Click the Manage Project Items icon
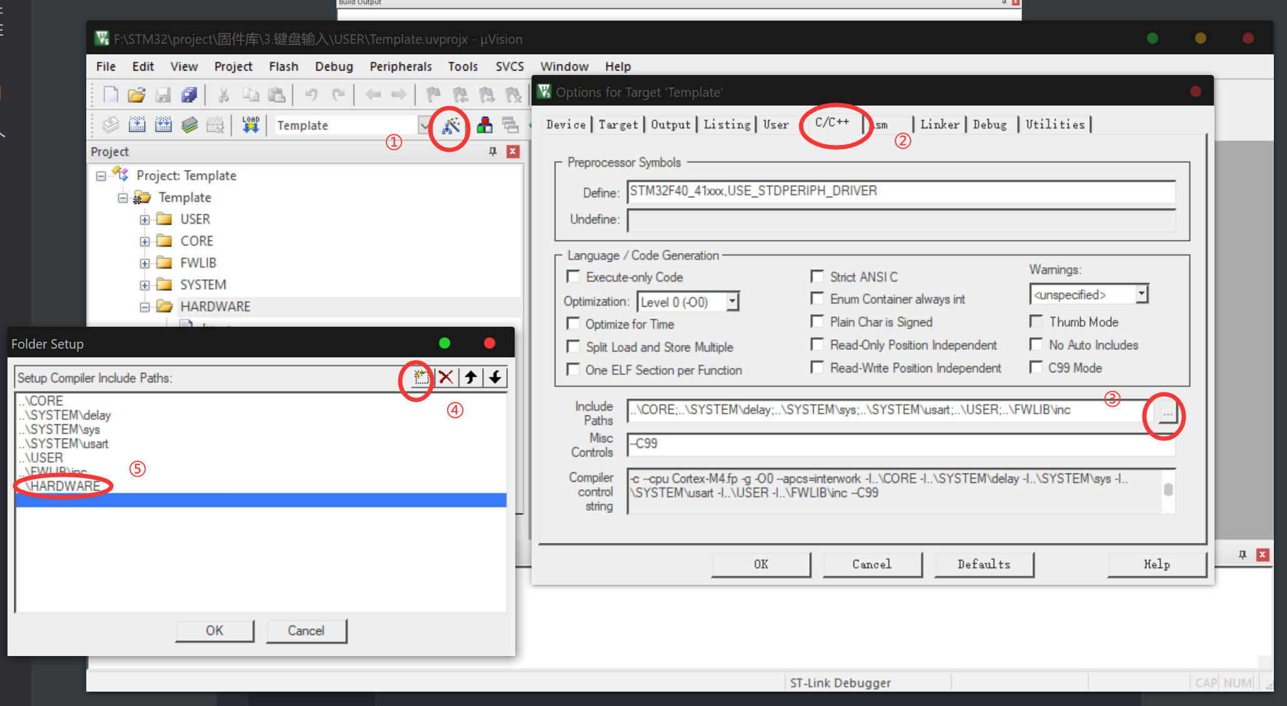The image size is (1287, 706). coord(485,126)
